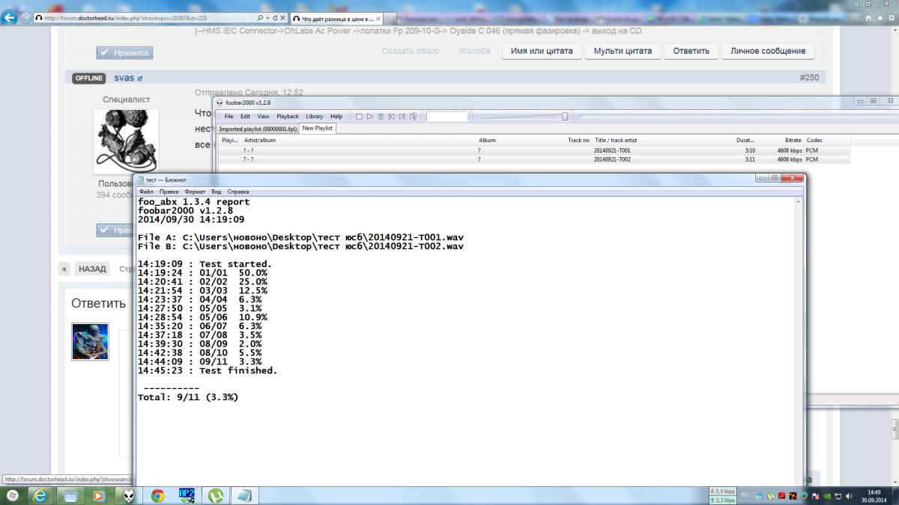Play a random track in foobar2000
Screen dimensions: 899x505
pos(413,117)
